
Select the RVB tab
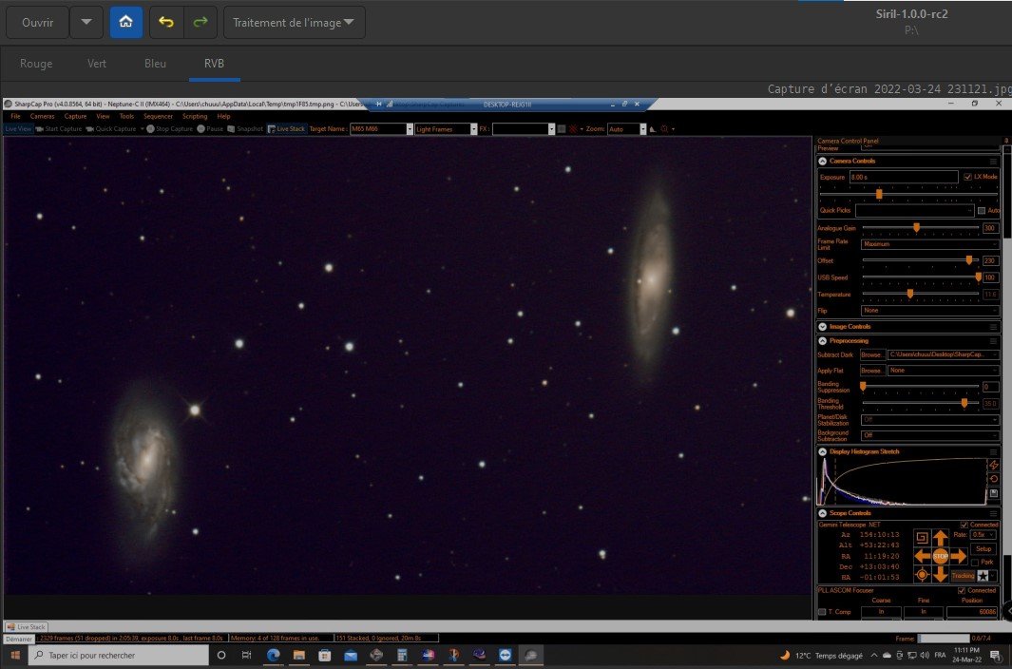214,64
